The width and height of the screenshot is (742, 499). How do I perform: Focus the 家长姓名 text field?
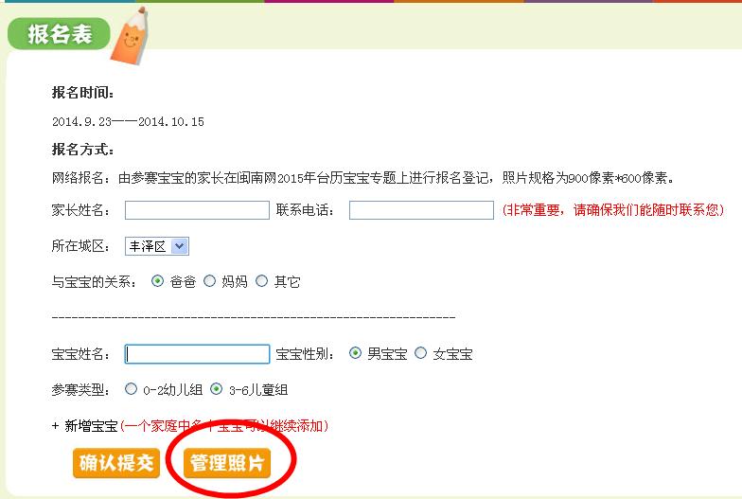click(197, 210)
